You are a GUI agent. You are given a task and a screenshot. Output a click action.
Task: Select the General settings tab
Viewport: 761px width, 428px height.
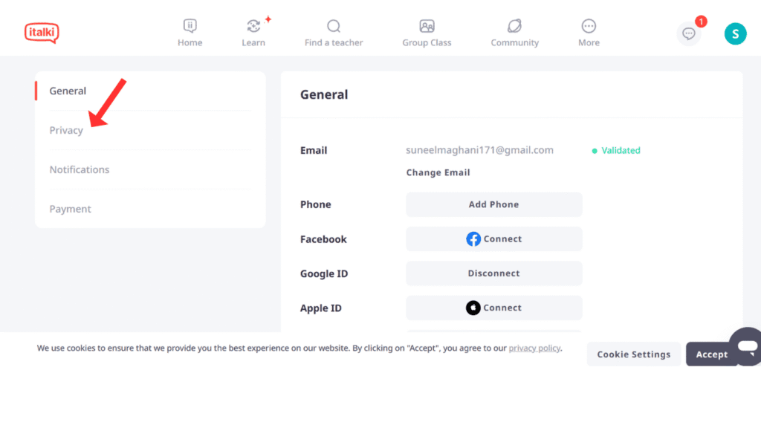(x=68, y=91)
